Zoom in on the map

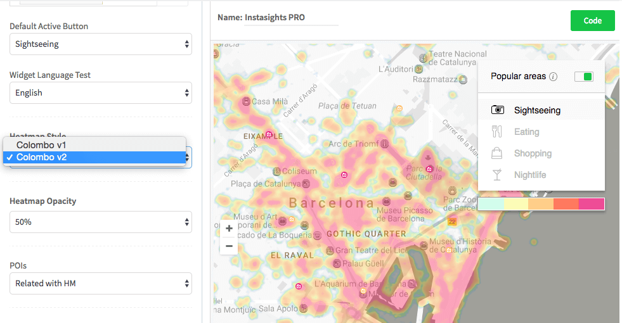pos(229,228)
